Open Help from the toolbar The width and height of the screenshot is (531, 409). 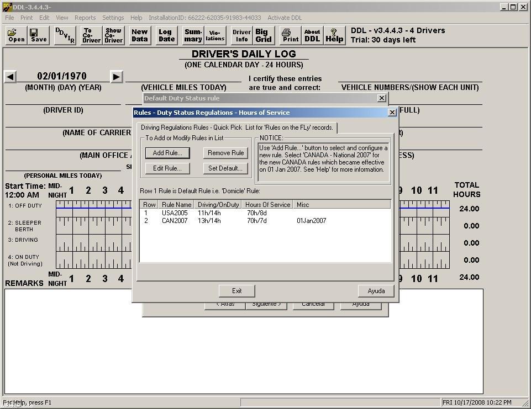coord(334,35)
